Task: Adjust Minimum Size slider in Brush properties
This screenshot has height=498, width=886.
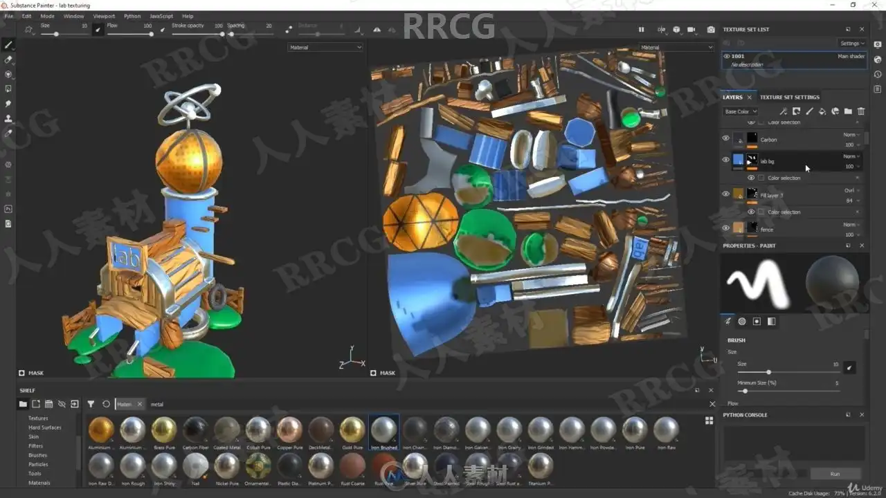Action: (789, 391)
